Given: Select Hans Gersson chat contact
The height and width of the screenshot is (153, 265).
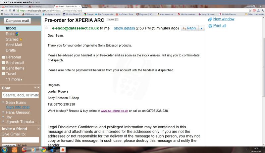Looking at the screenshot, I should point(18,112).
